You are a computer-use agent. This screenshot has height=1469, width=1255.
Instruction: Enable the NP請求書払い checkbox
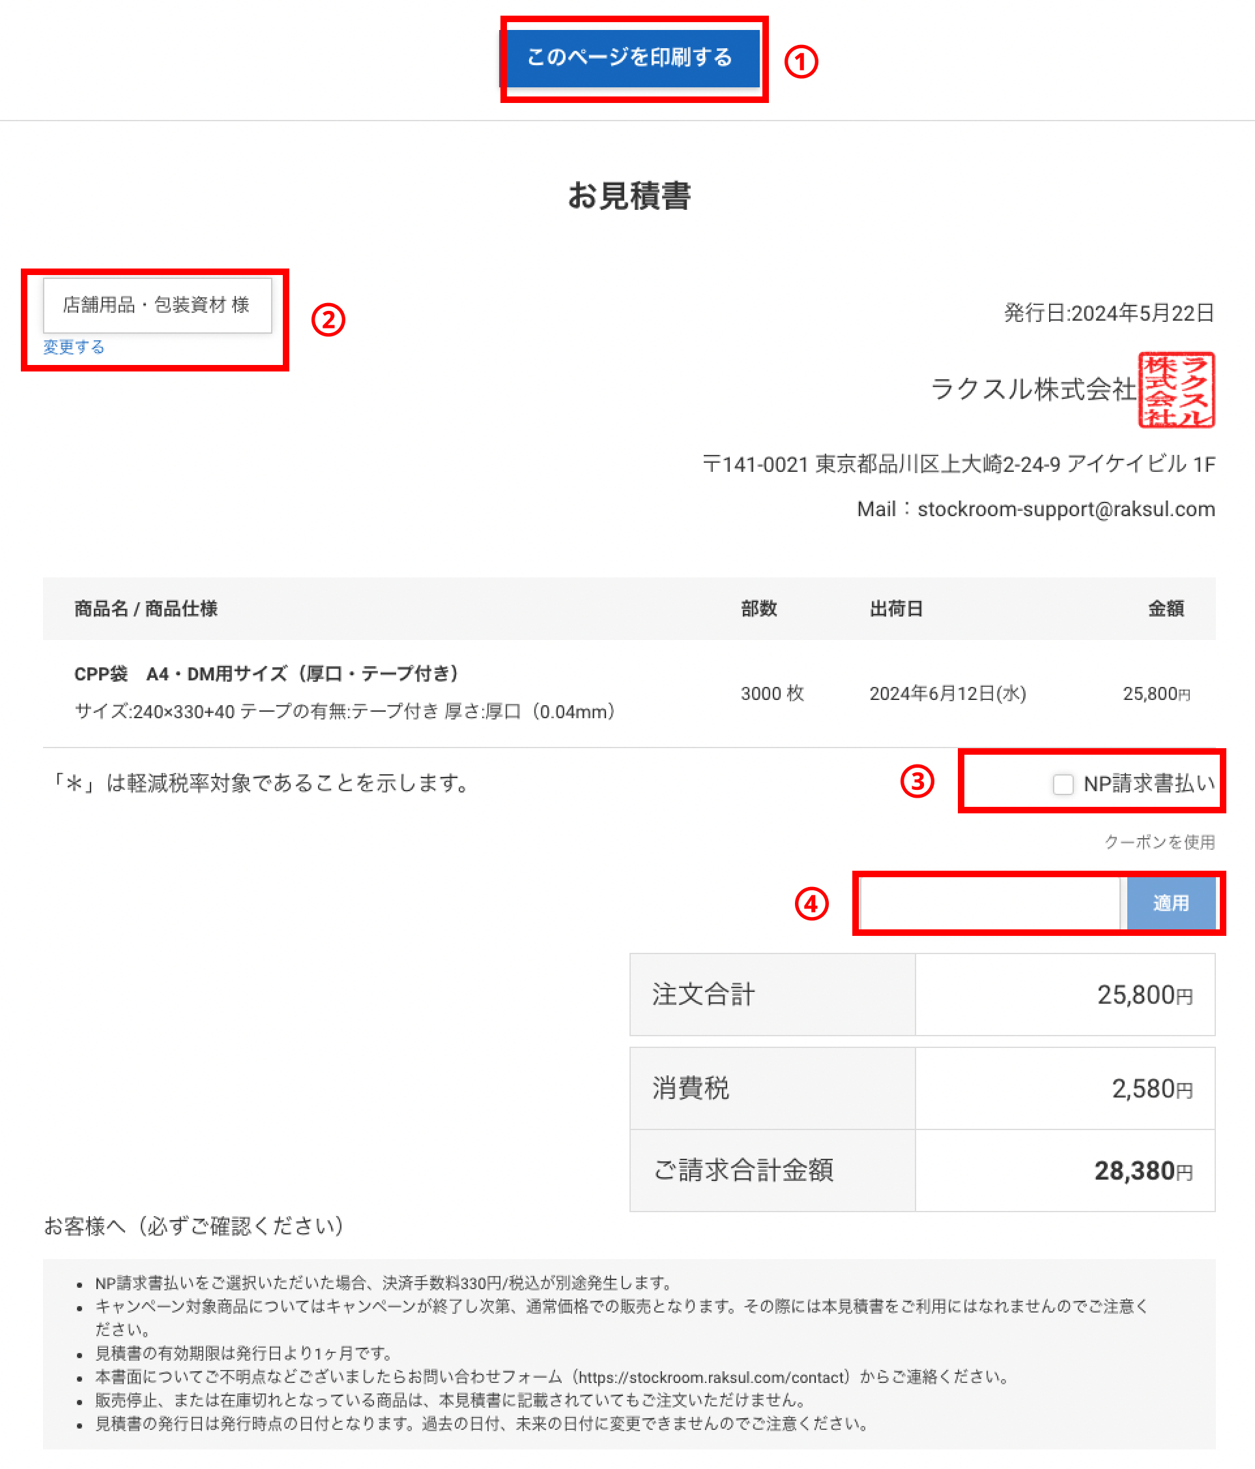coord(1063,784)
